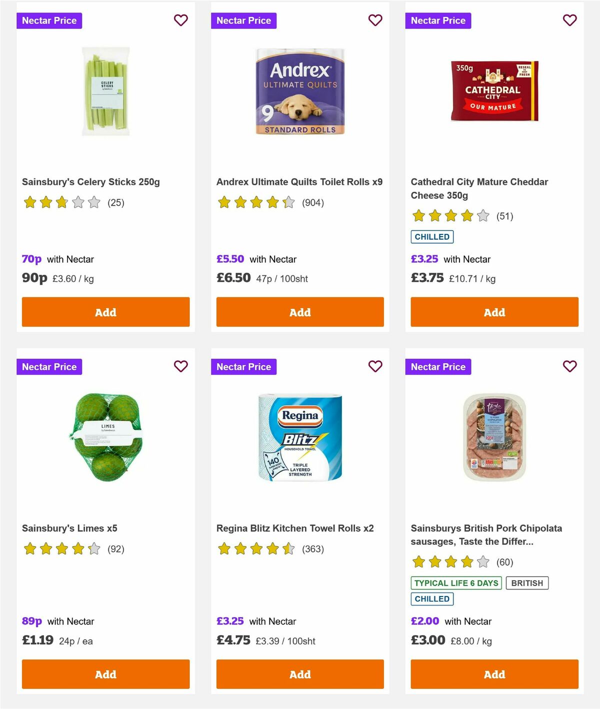This screenshot has width=600, height=709.
Task: Click the star rating on Regina Blitz towels
Action: (256, 548)
